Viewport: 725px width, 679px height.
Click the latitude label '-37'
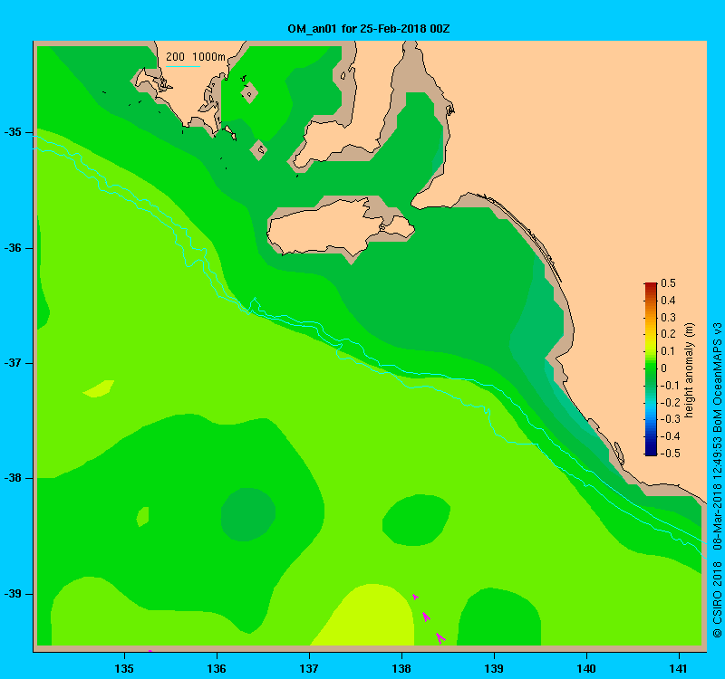pos(13,363)
